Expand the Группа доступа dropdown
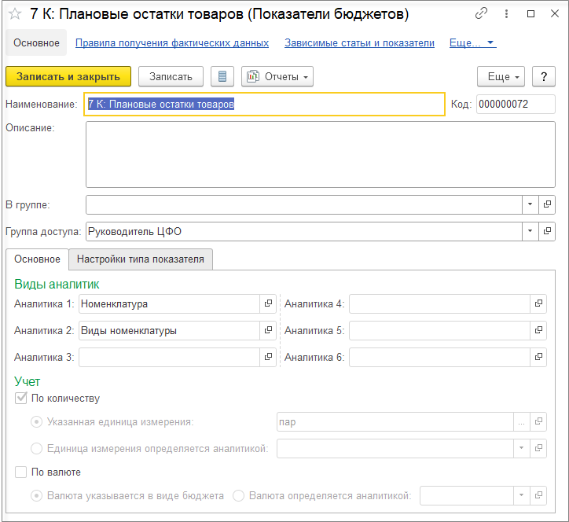The image size is (569, 522). click(529, 231)
